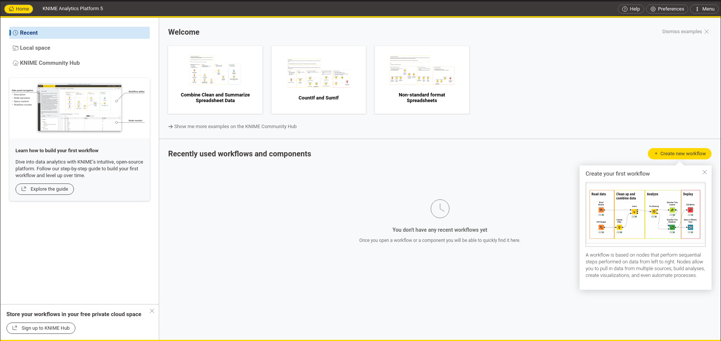Click Create new workflow button

pyautogui.click(x=679, y=154)
